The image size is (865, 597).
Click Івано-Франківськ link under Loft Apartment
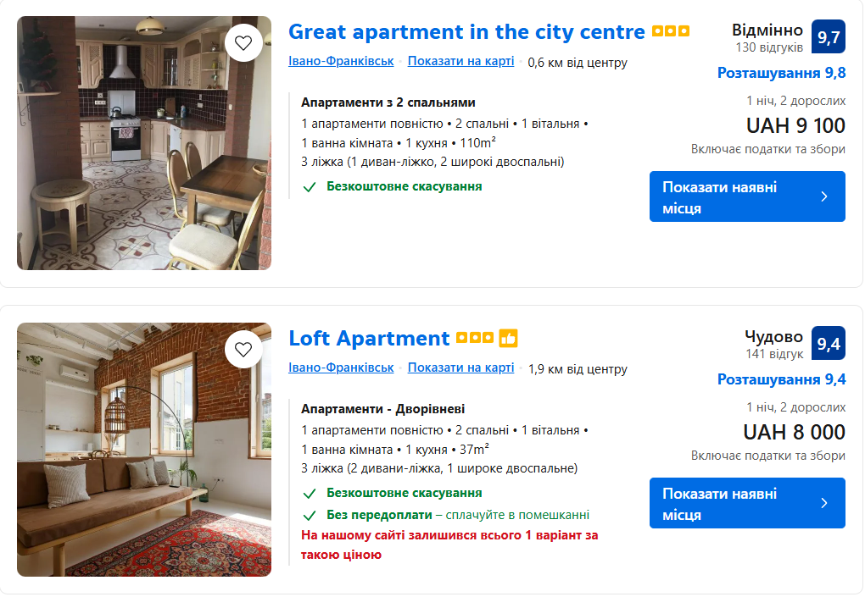pos(341,368)
